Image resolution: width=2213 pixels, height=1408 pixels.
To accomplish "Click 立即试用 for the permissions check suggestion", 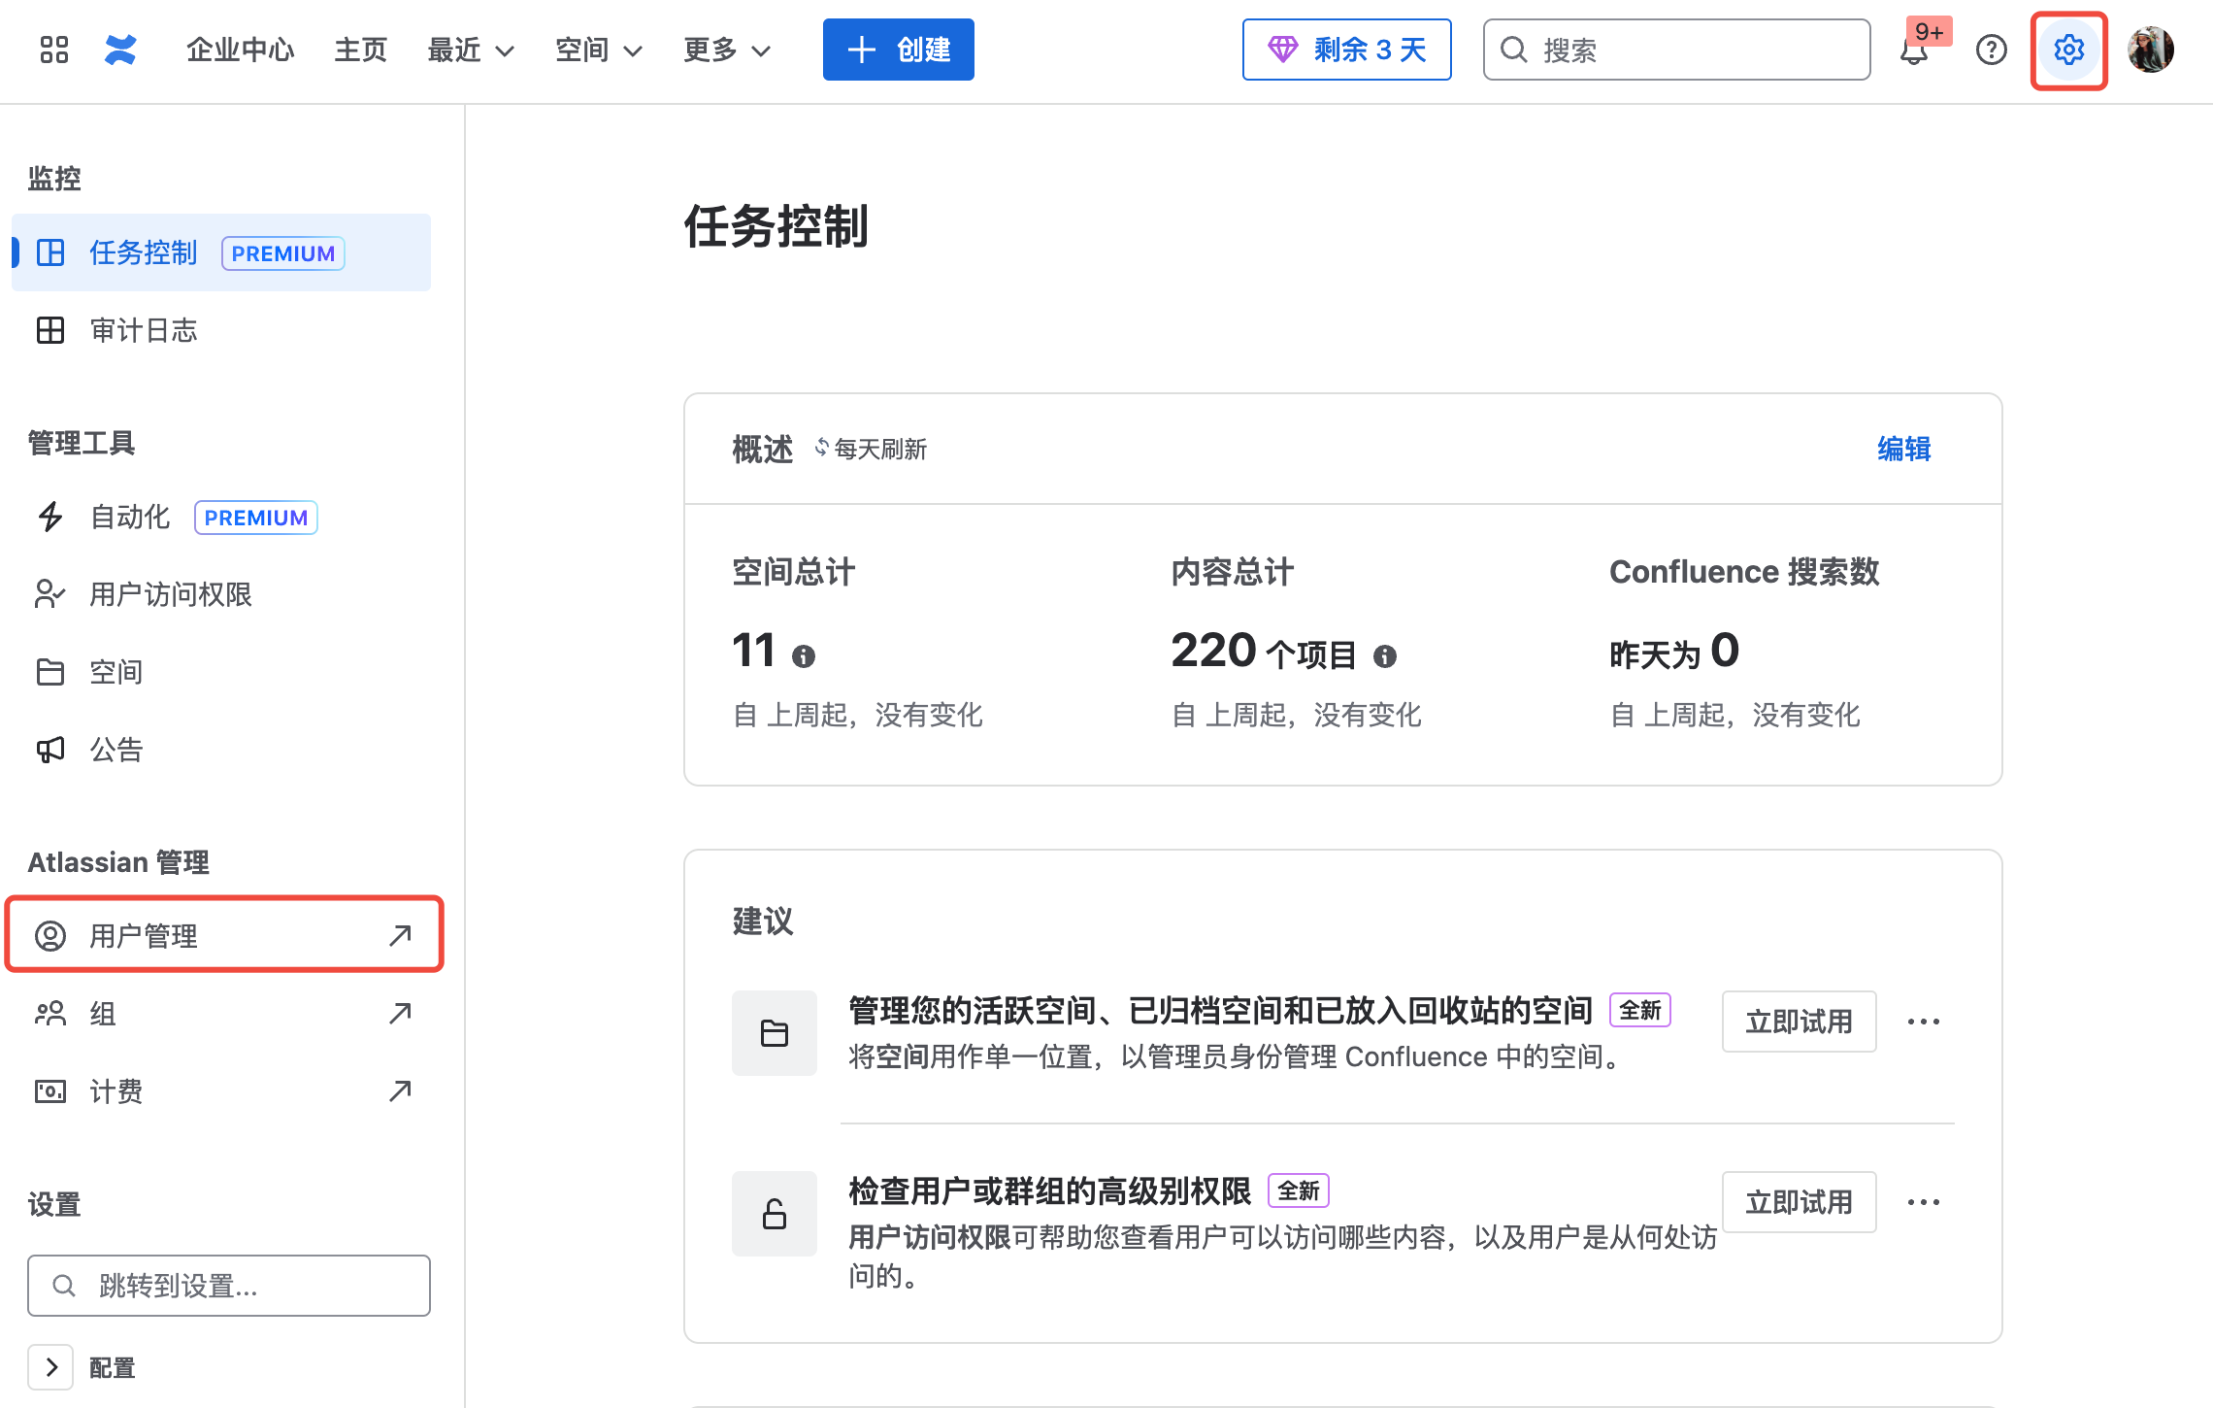I will pos(1800,1202).
